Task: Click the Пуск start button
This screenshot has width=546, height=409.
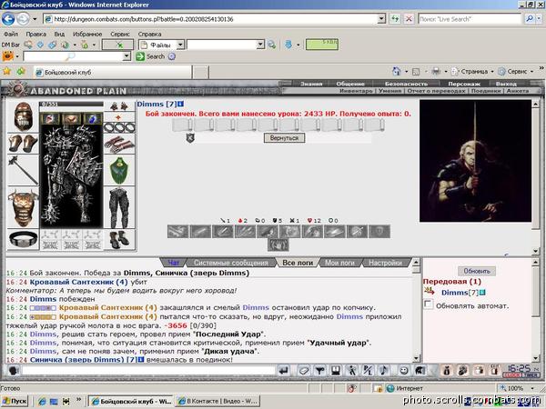Action: [15, 401]
